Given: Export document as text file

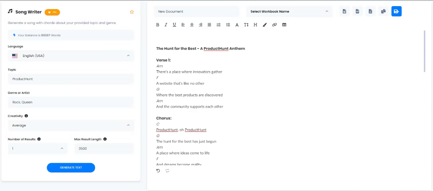Looking at the screenshot, I should point(370,11).
